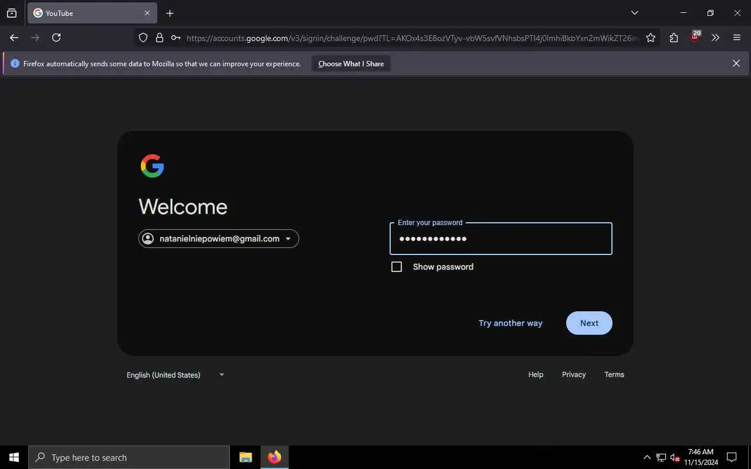Screen dimensions: 751x469
Task: Click the taskbar search box
Action: [129, 457]
